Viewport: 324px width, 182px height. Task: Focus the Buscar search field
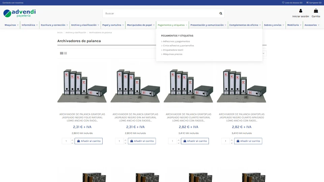pyautogui.click(x=160, y=13)
